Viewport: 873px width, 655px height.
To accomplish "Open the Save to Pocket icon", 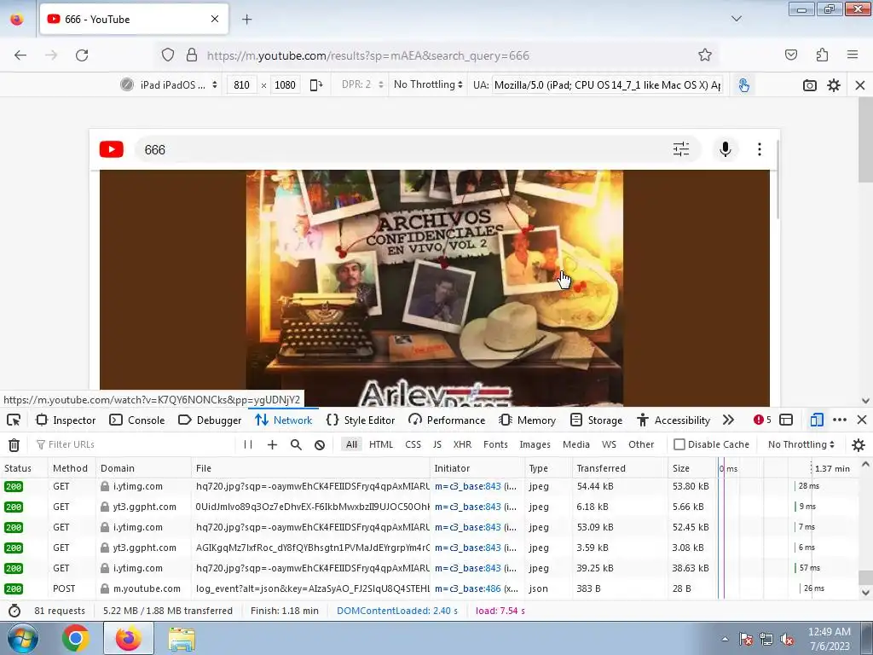I will (790, 55).
